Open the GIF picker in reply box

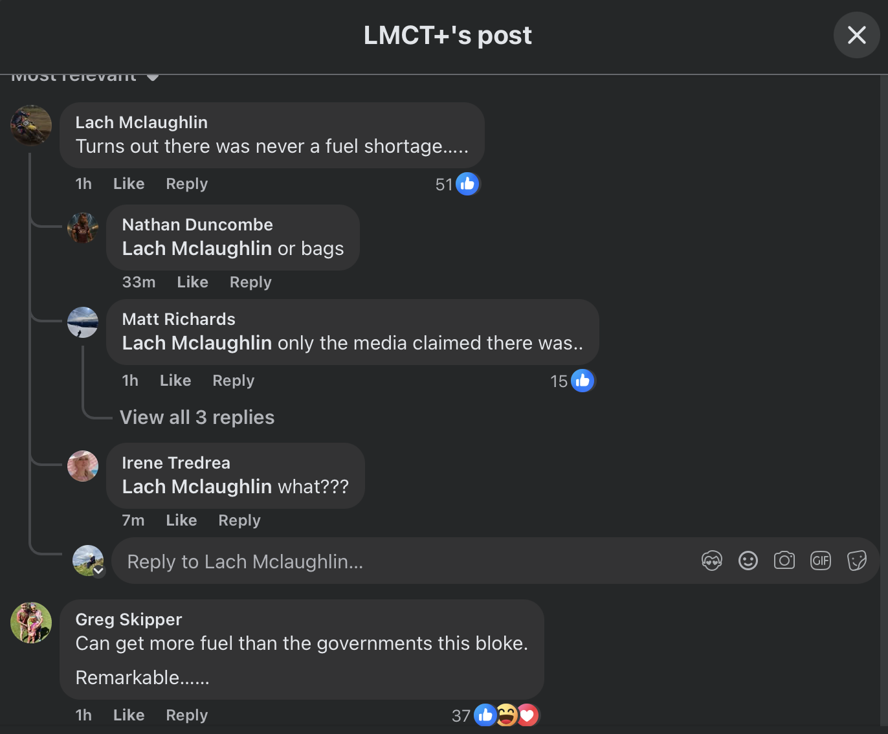(820, 561)
